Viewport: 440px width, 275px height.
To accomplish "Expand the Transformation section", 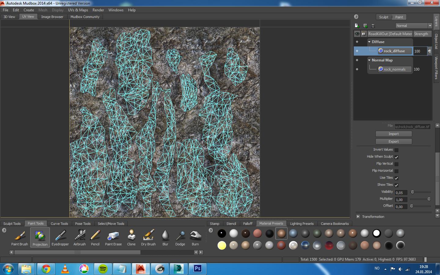I will [x=358, y=217].
